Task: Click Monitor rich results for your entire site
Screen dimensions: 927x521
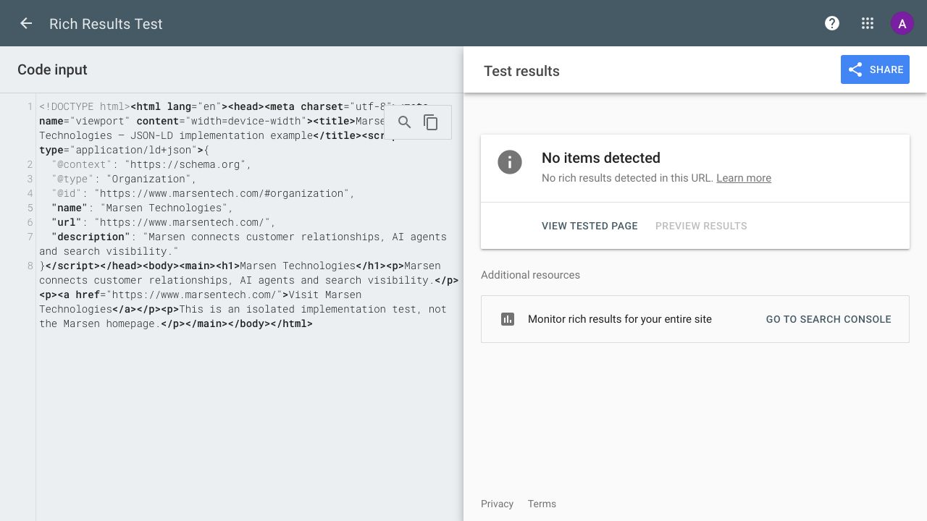Action: [620, 319]
